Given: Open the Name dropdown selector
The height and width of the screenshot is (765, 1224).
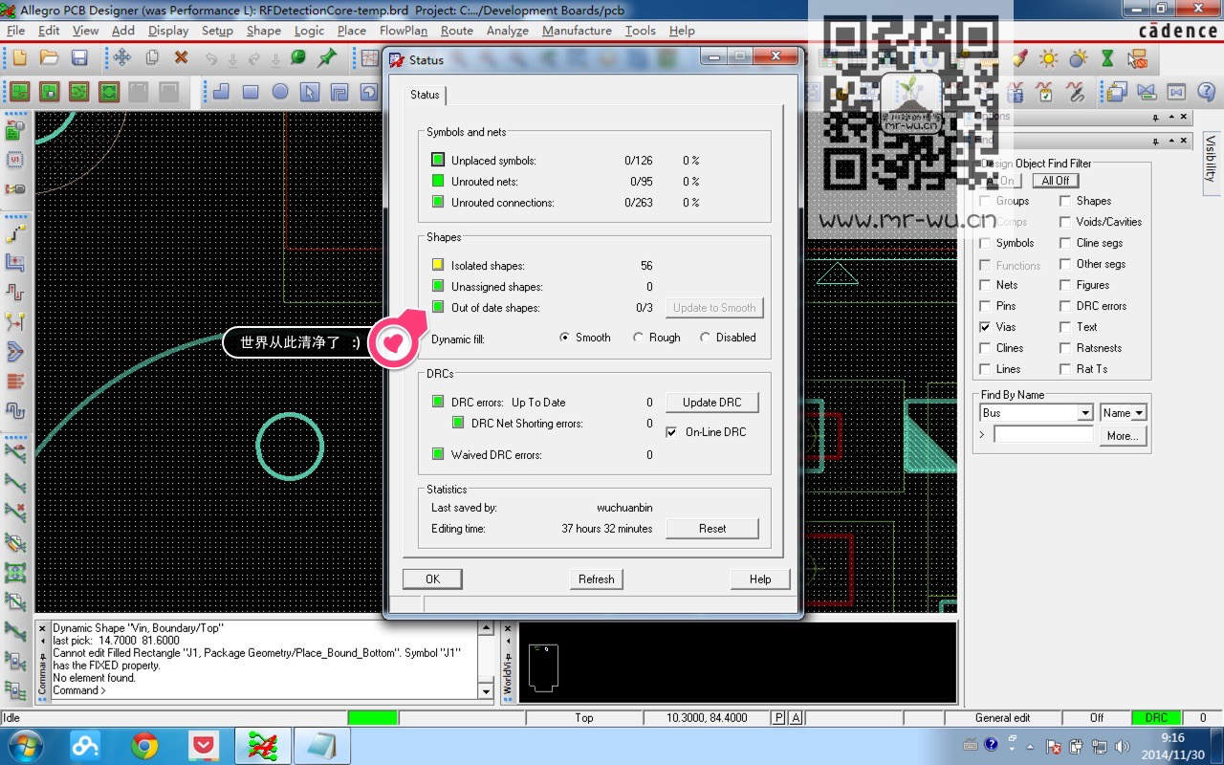Looking at the screenshot, I should (1123, 413).
